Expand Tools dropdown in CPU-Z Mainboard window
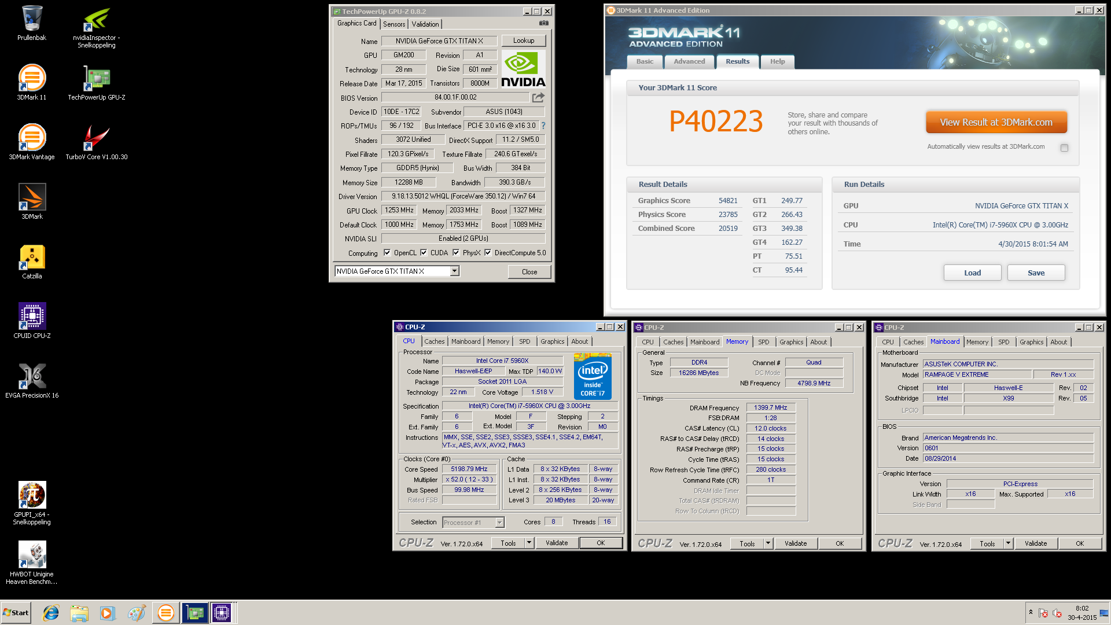This screenshot has width=1111, height=625. pyautogui.click(x=1008, y=543)
